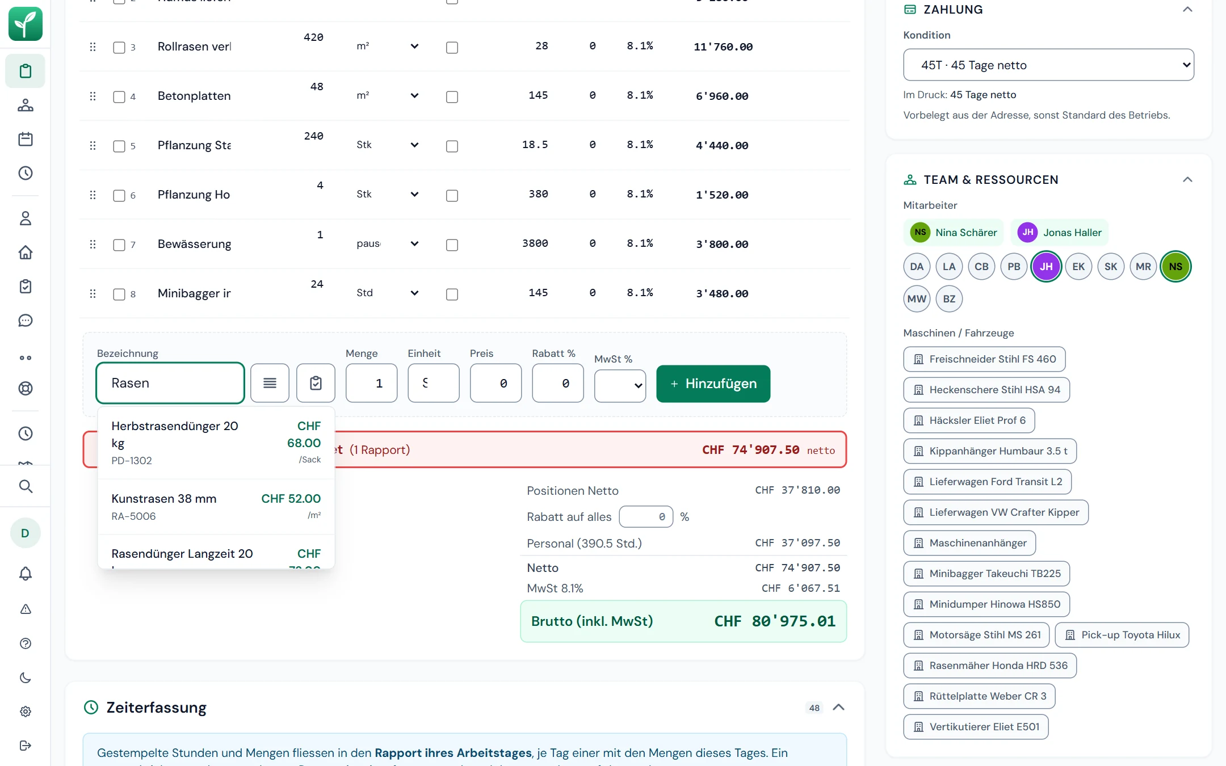The width and height of the screenshot is (1226, 766).
Task: Click the Hinzufügen button
Action: tap(713, 384)
